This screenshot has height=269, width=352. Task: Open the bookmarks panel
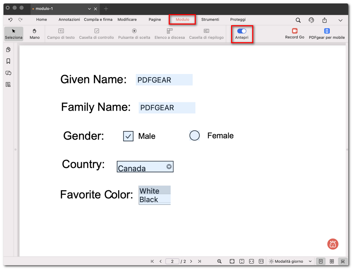(8, 61)
